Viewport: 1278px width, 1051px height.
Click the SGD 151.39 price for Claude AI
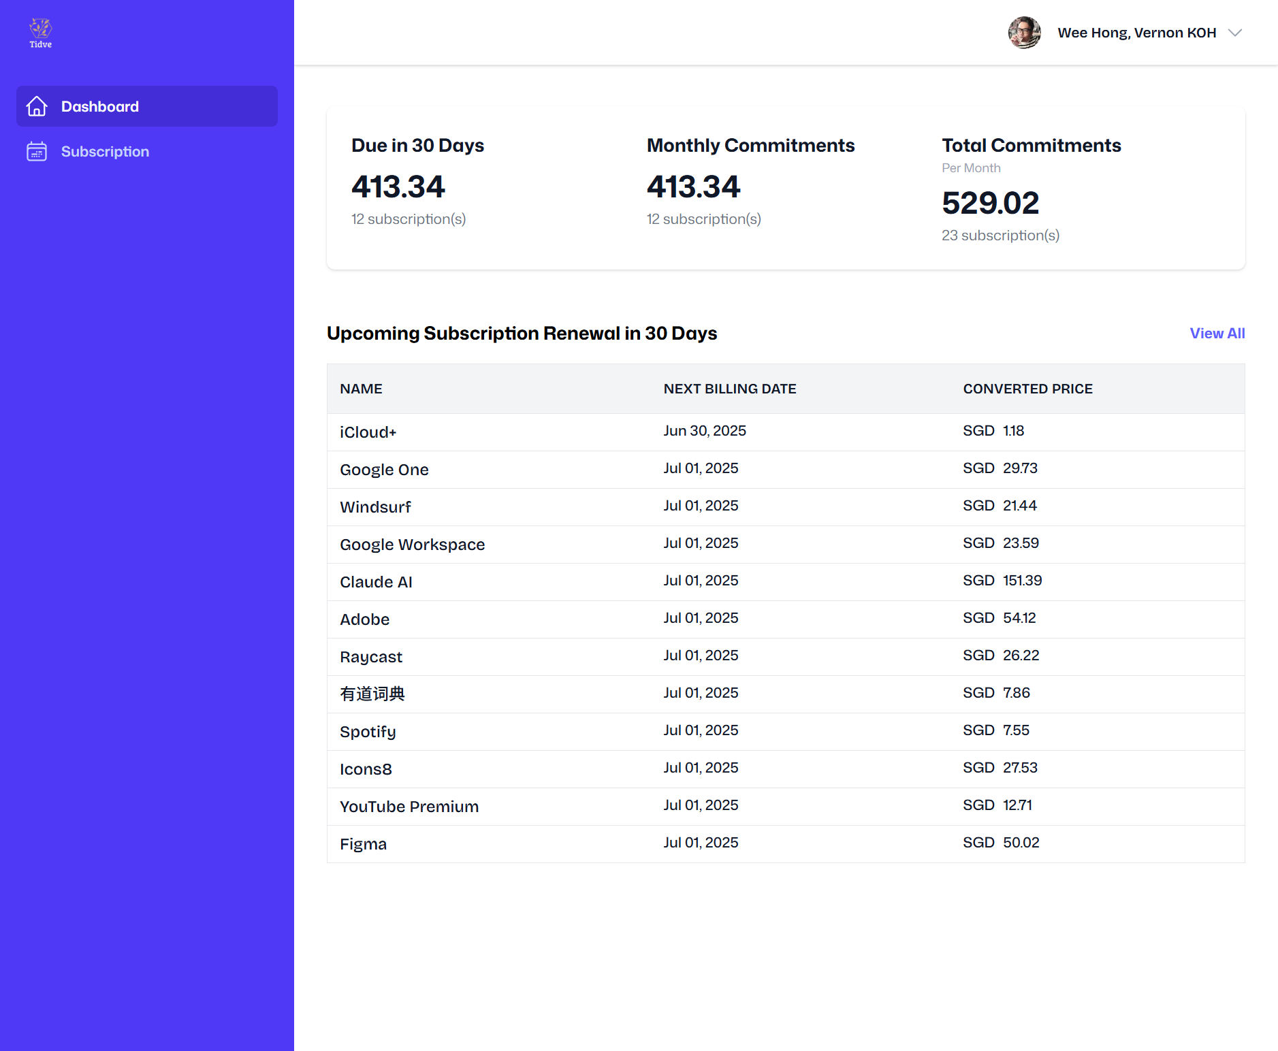[1002, 581]
